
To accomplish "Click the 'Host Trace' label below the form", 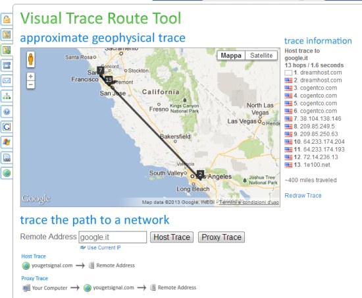I will tap(34, 256).
